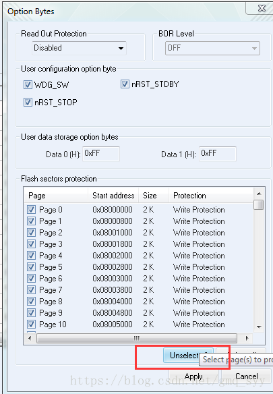Sort by the Page column header
Screen dimensions: 273x394
click(56, 196)
